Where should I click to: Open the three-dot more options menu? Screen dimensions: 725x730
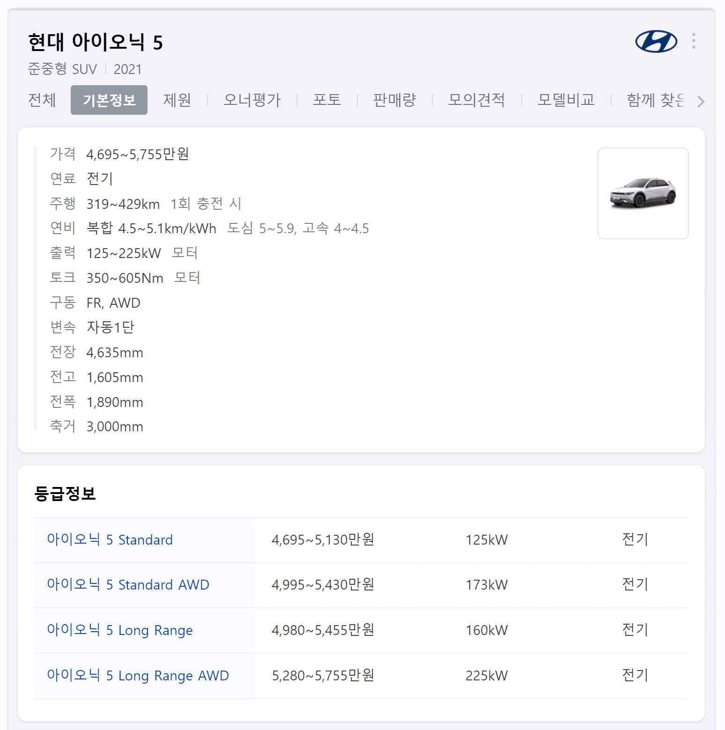pyautogui.click(x=694, y=41)
